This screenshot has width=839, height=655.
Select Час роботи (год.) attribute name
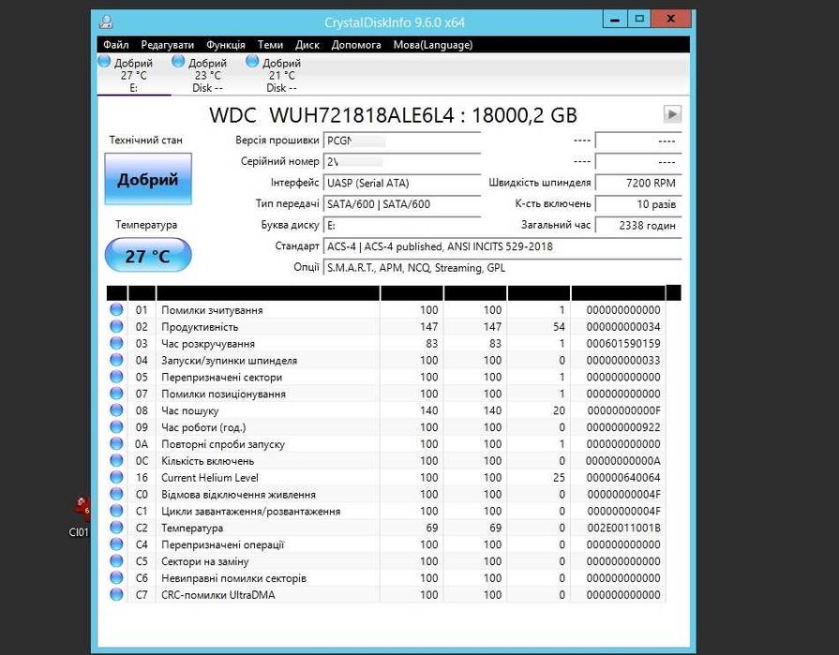(203, 427)
